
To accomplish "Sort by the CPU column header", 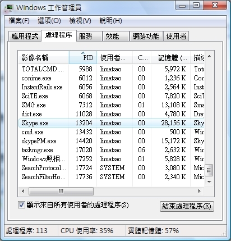I will tap(142, 57).
